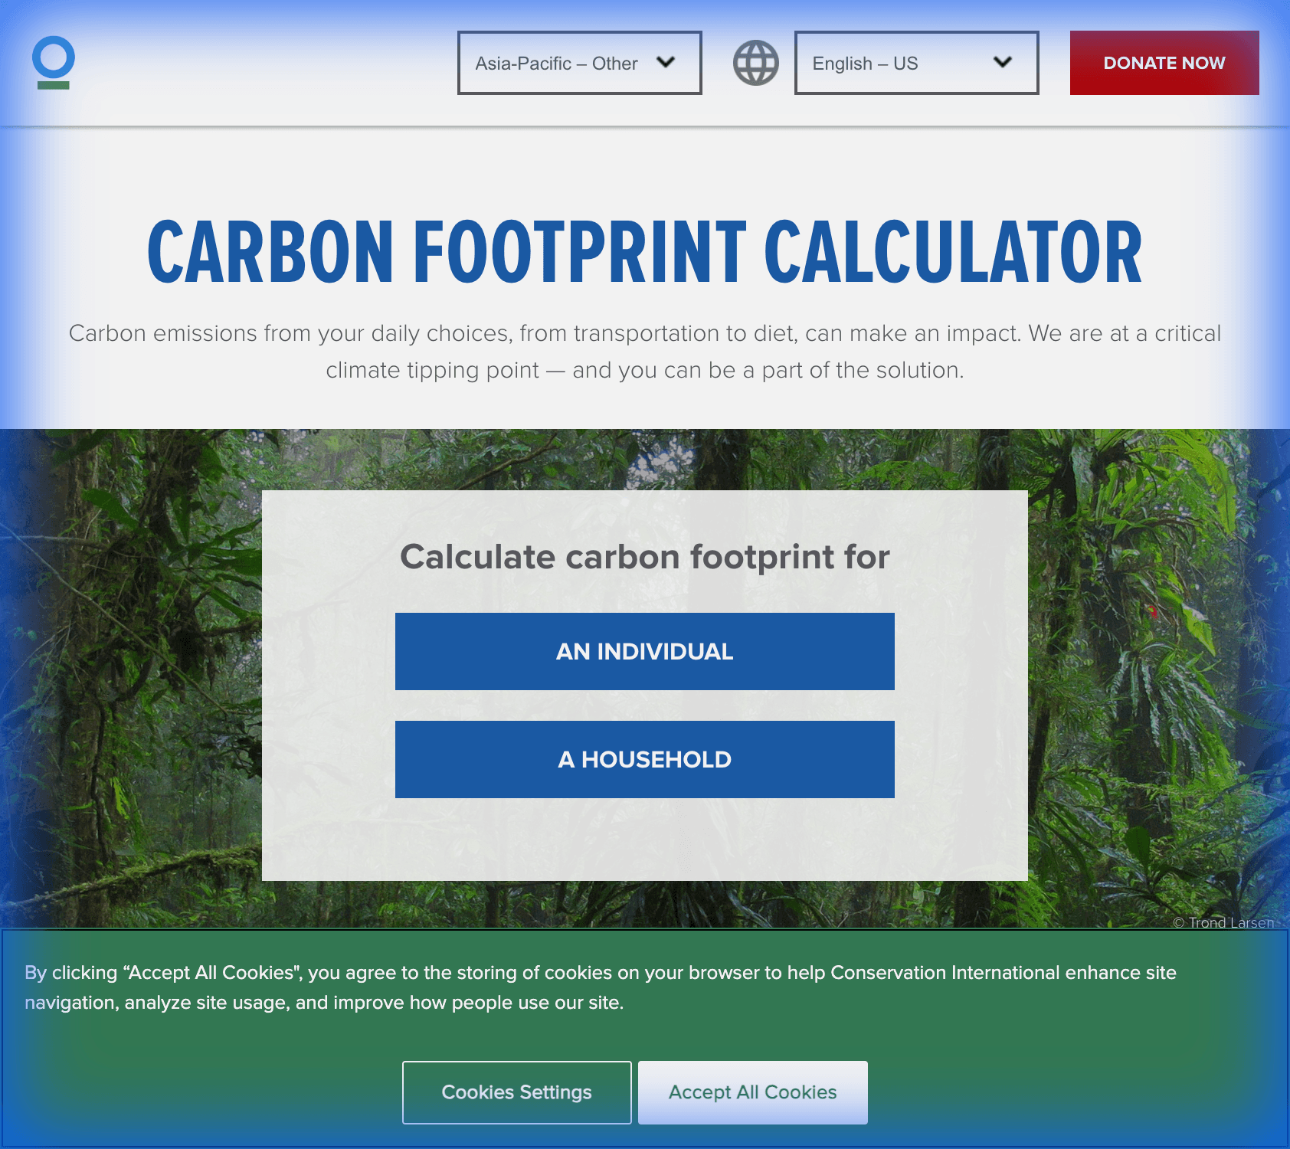The image size is (1290, 1149).
Task: Dismiss the cookie banner by accepting cookies
Action: (752, 1092)
